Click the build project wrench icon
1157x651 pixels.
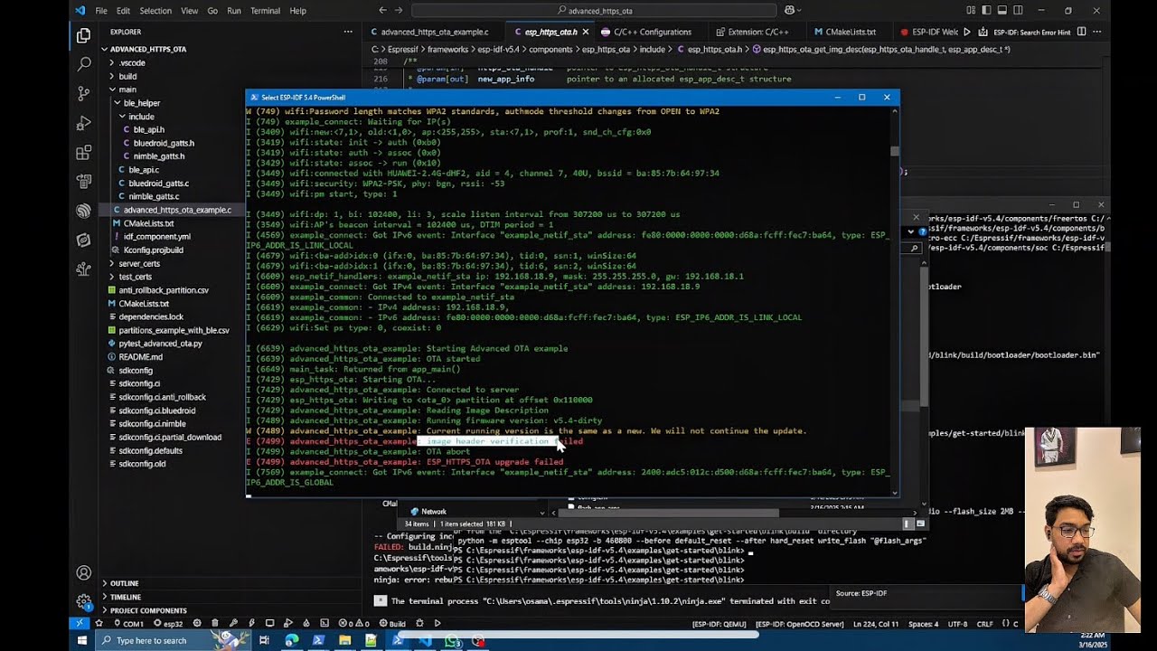(233, 624)
